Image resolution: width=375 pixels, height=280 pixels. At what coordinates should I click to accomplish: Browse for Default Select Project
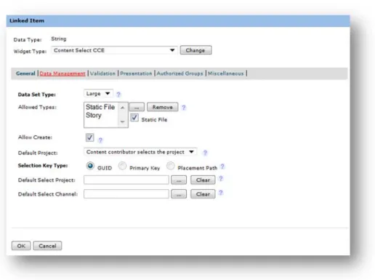(179, 180)
